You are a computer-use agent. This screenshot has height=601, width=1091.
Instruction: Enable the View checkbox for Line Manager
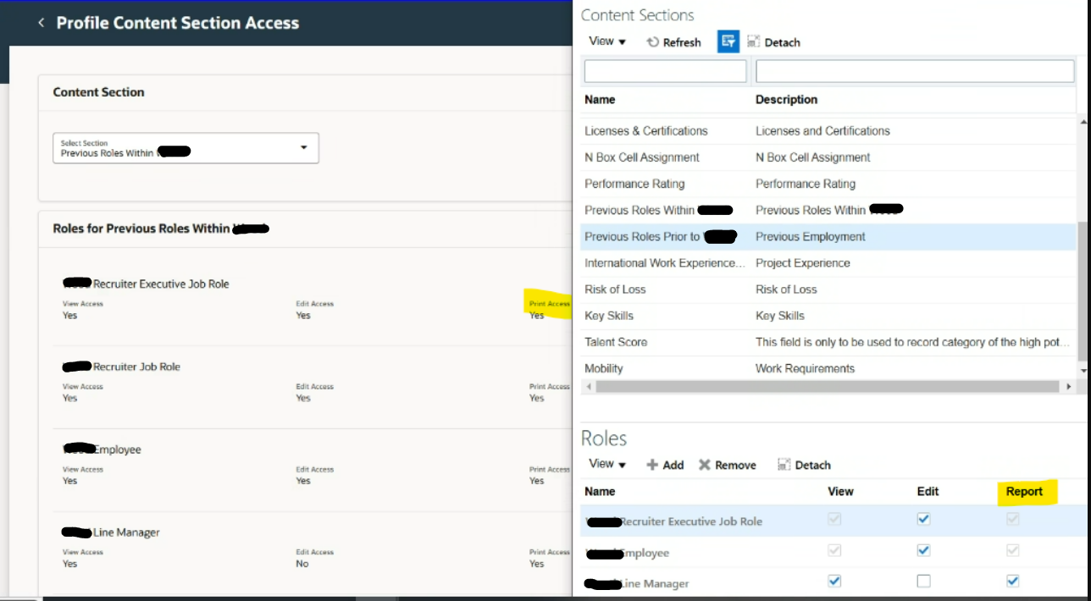coord(833,582)
